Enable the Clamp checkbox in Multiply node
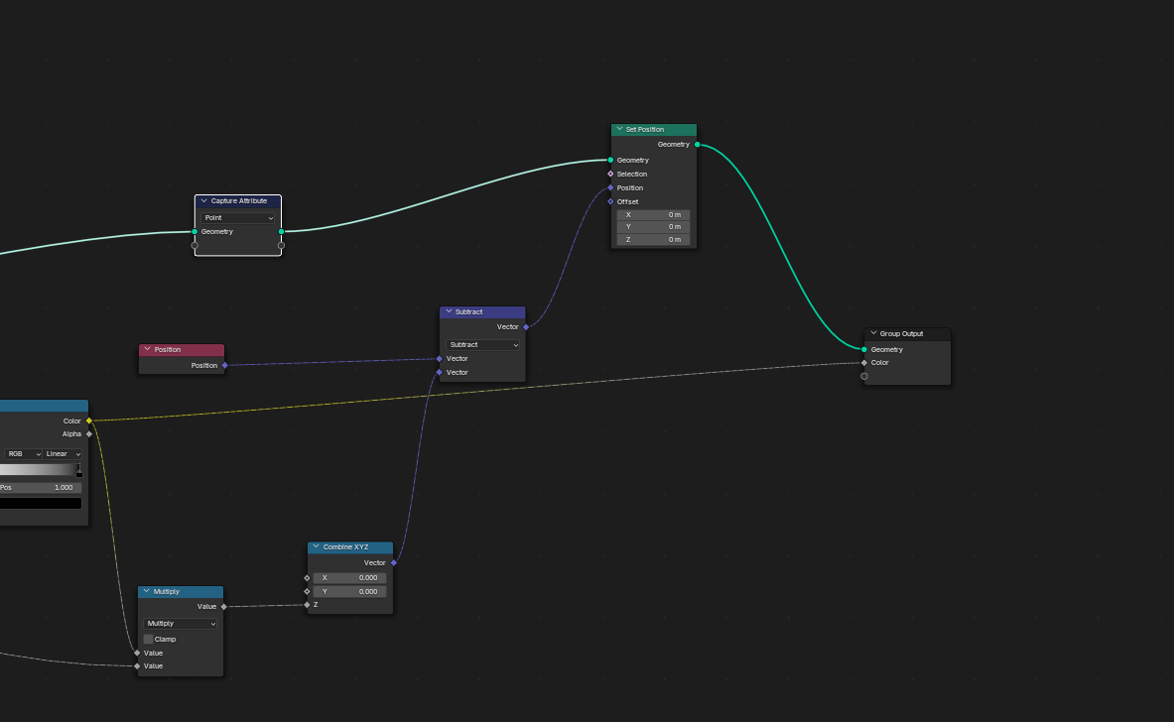 tap(148, 639)
